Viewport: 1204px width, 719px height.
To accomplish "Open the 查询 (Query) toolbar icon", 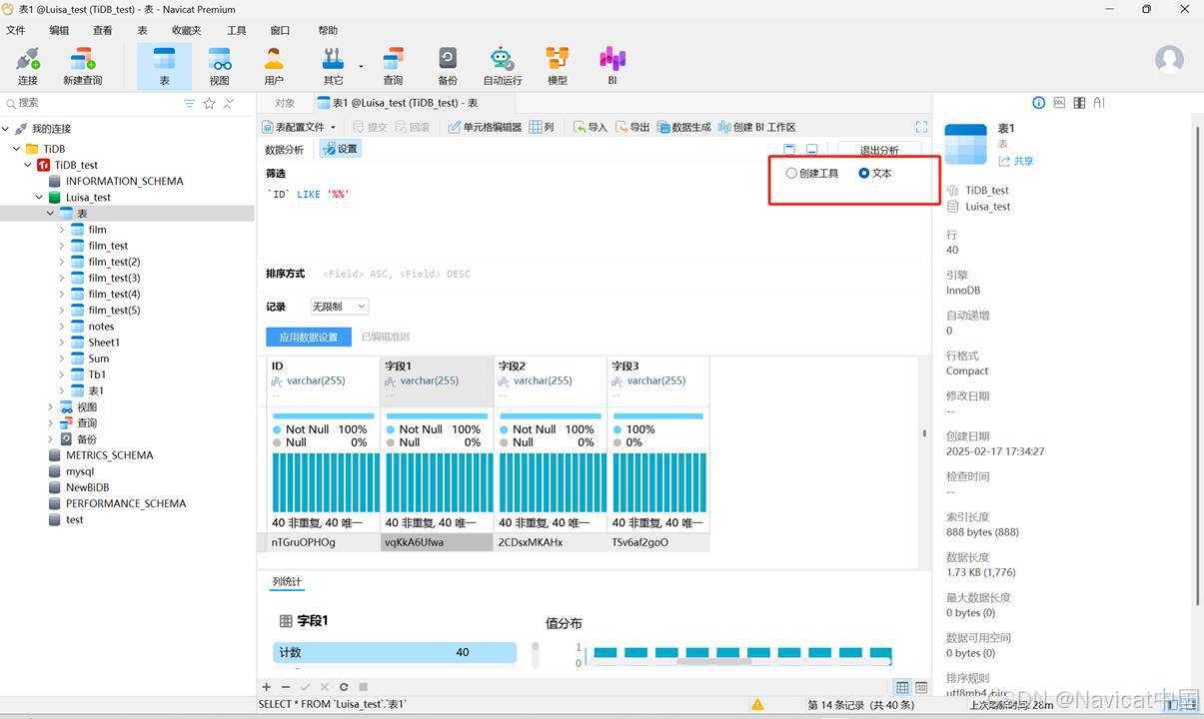I will [x=393, y=66].
